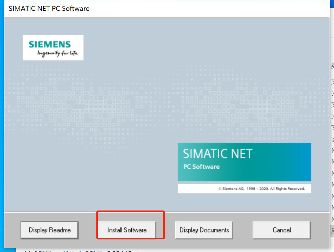Screen dimensions: 334x252
Task: Click the Siemens Ingenuity for life logo
Action: 53,48
